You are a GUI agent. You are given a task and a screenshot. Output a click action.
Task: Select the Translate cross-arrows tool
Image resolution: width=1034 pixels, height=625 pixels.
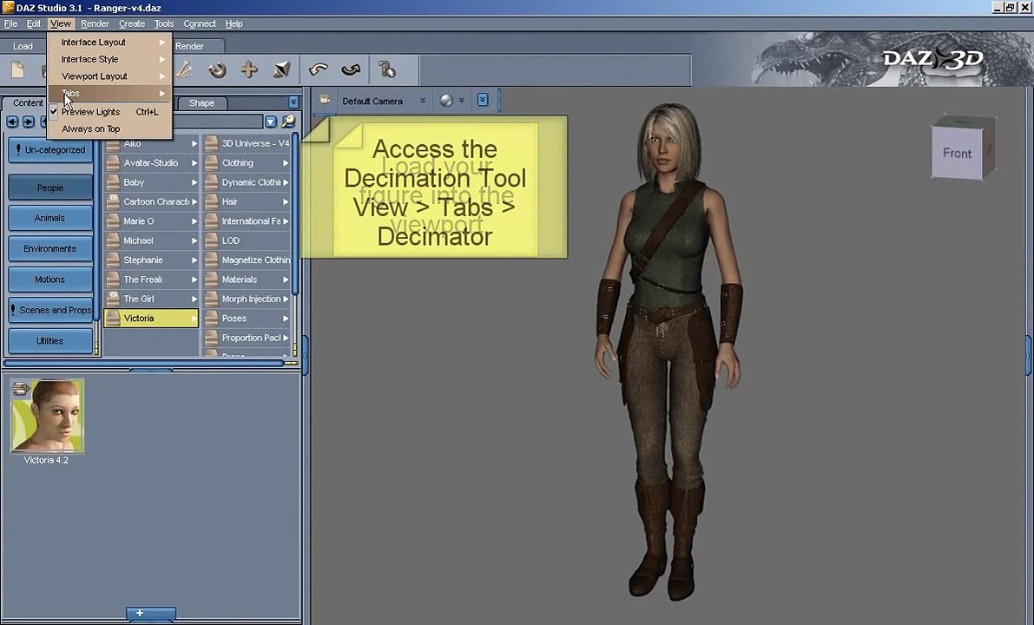[x=249, y=69]
